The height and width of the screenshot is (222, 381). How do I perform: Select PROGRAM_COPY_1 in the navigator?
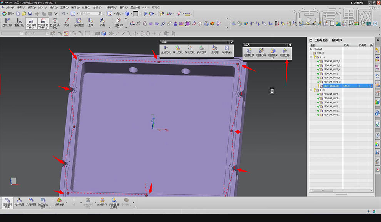[332, 61]
